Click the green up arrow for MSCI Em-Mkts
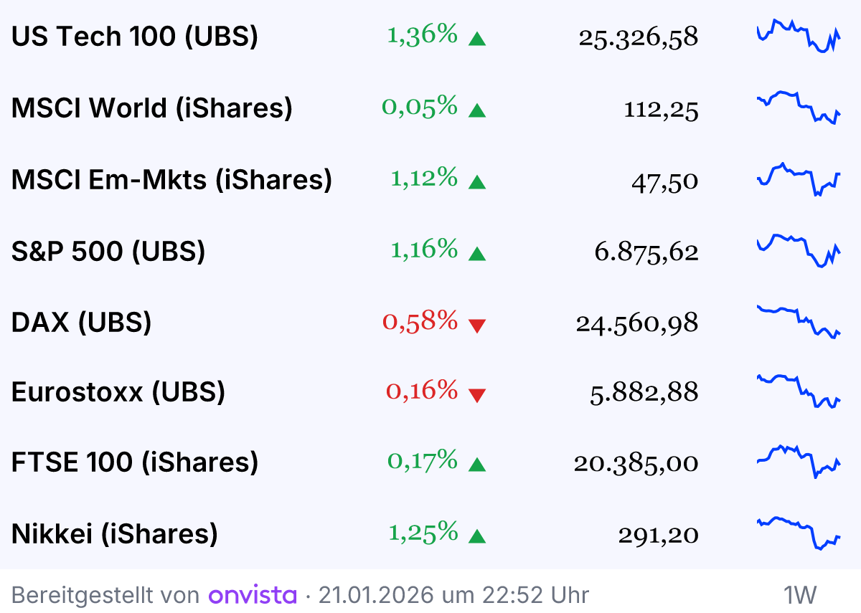 tap(477, 182)
